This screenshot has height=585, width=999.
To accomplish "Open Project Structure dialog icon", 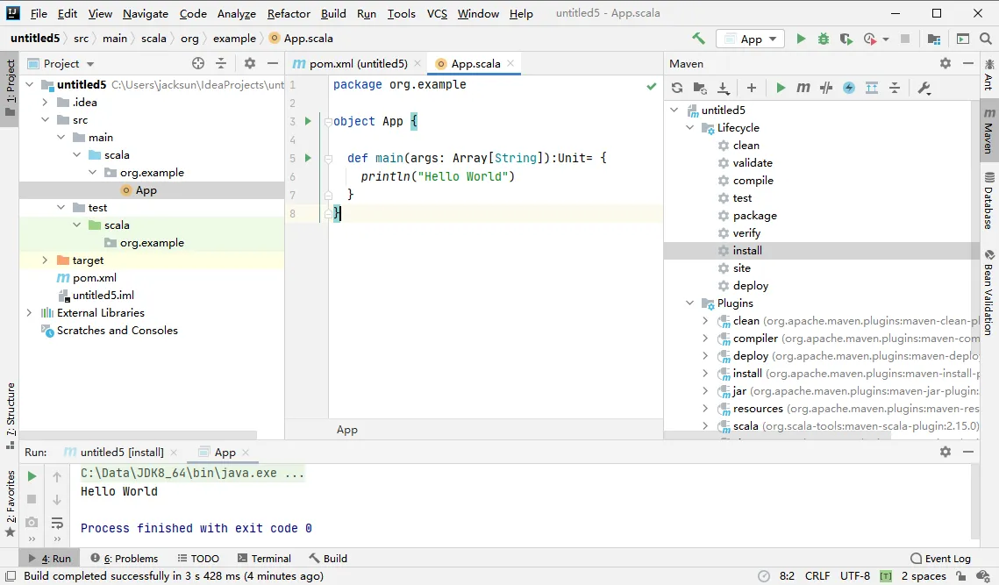I will coord(934,39).
